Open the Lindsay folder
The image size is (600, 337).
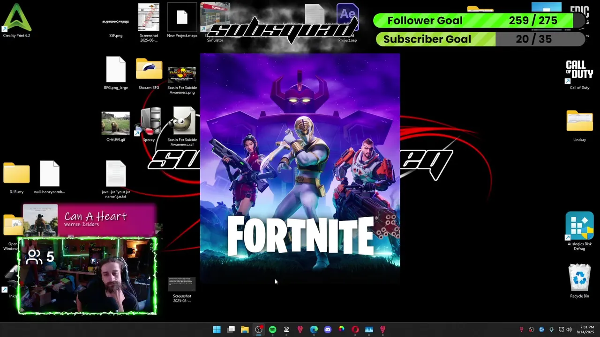(x=579, y=126)
